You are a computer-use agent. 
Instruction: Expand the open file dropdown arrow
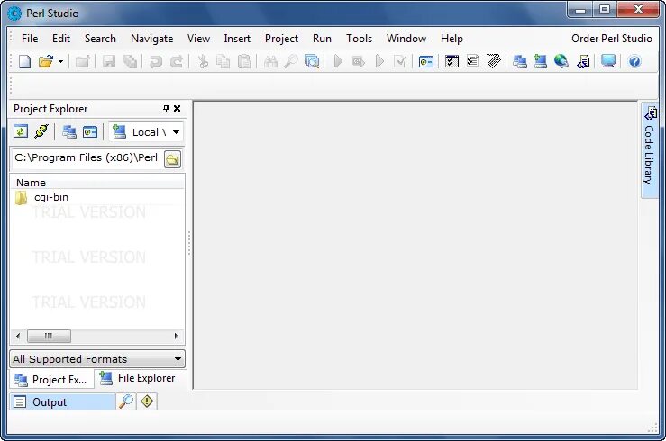coord(60,61)
